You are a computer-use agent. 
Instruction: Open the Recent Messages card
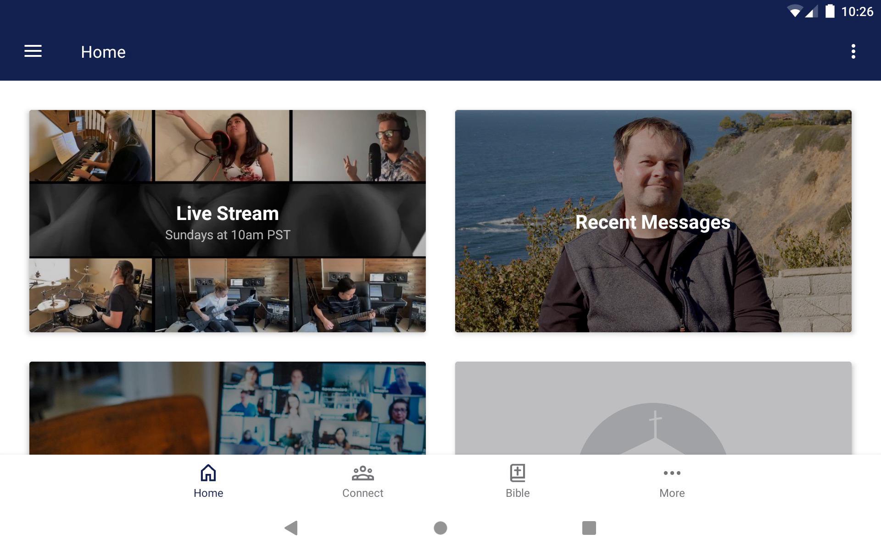click(x=653, y=221)
